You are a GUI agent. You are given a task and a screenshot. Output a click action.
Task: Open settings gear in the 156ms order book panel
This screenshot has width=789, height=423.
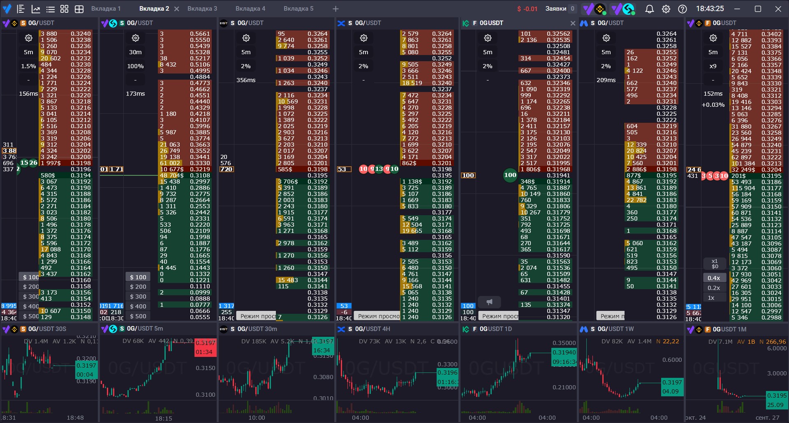[x=28, y=38]
